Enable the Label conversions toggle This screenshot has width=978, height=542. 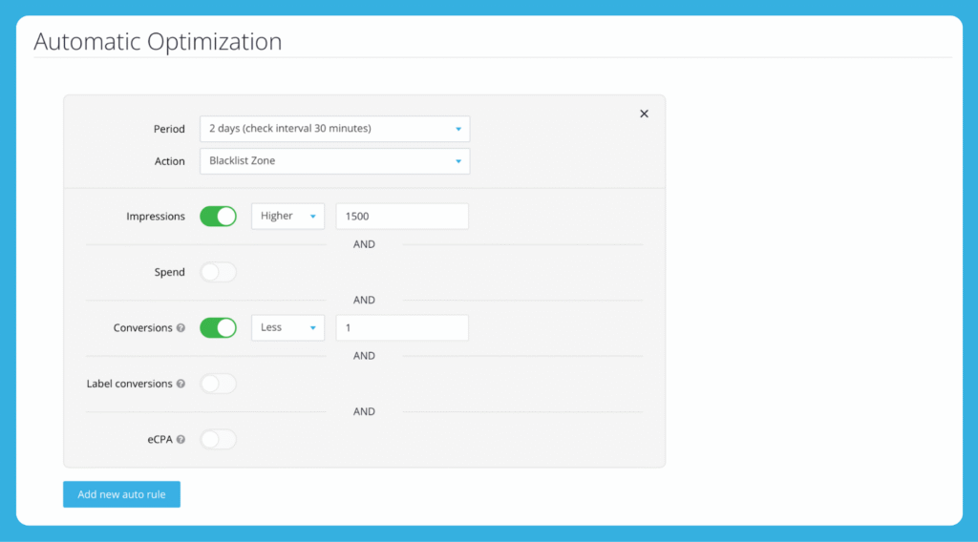click(x=218, y=384)
